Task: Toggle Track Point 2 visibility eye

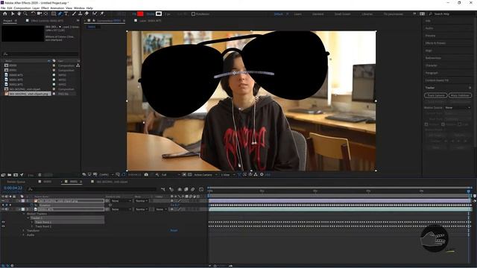Action: point(3,226)
